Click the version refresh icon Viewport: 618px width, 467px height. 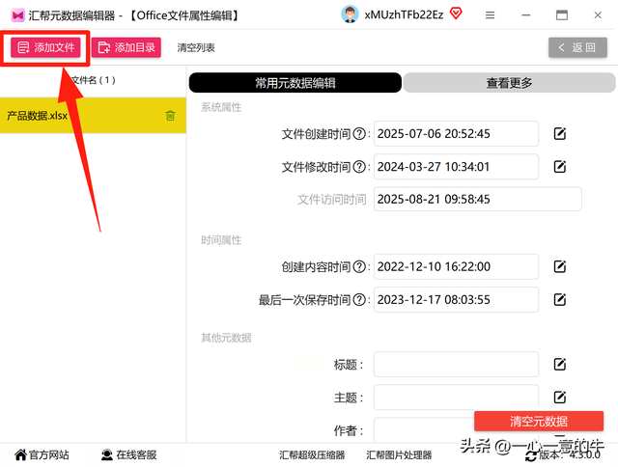(531, 456)
